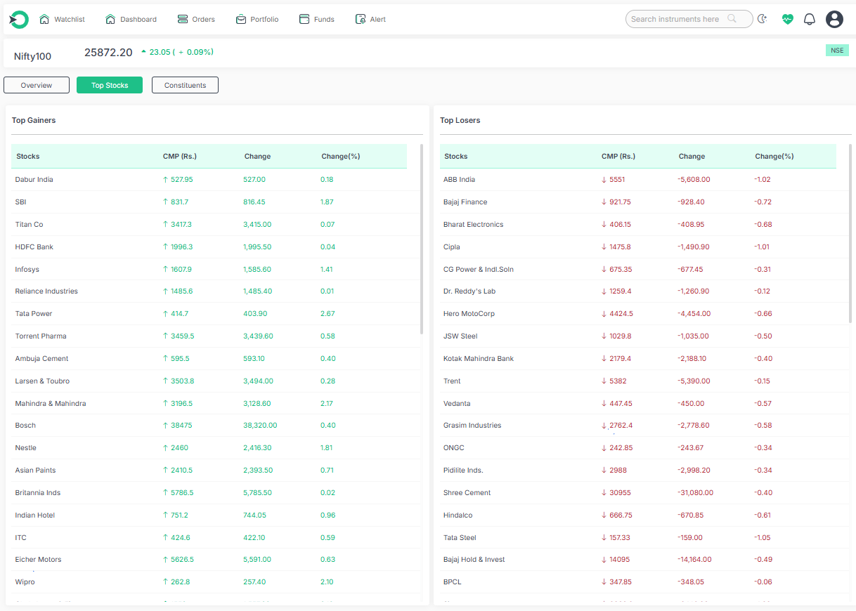The image size is (856, 611).
Task: Go to the Dashboard page
Action: 131,20
